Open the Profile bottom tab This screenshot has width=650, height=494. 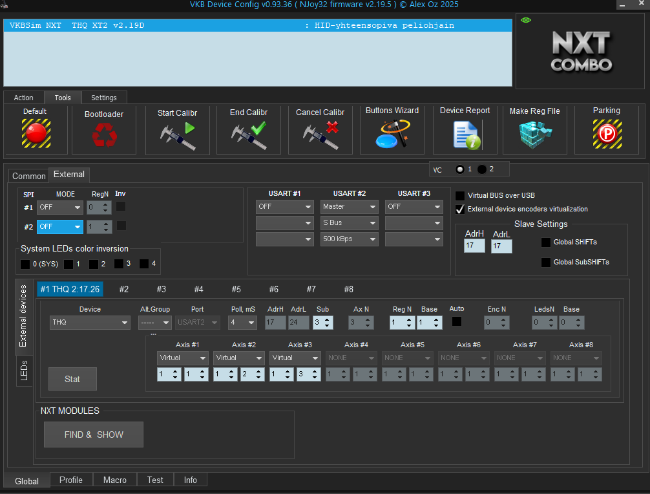coord(71,480)
